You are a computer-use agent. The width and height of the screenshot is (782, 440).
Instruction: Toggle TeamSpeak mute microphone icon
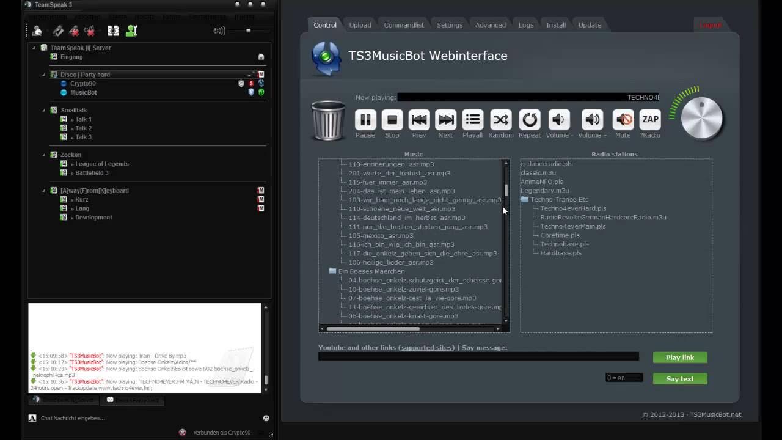coord(74,31)
